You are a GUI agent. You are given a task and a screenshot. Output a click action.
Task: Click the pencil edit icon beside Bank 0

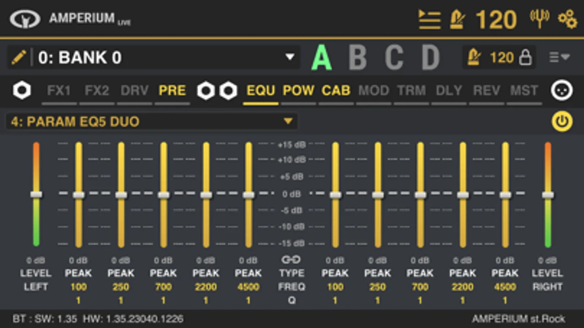click(19, 57)
